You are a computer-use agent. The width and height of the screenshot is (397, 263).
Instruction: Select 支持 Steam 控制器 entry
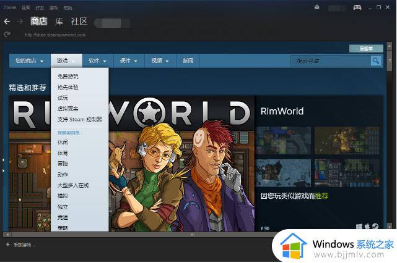(79, 119)
